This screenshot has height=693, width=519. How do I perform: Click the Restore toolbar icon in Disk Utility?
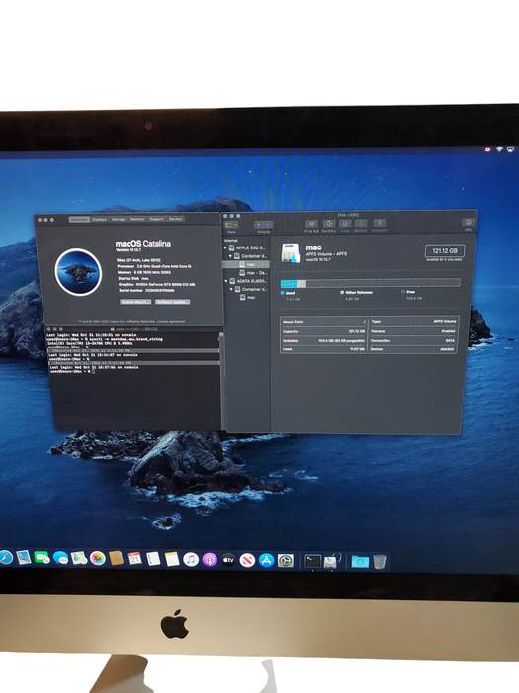click(x=361, y=224)
